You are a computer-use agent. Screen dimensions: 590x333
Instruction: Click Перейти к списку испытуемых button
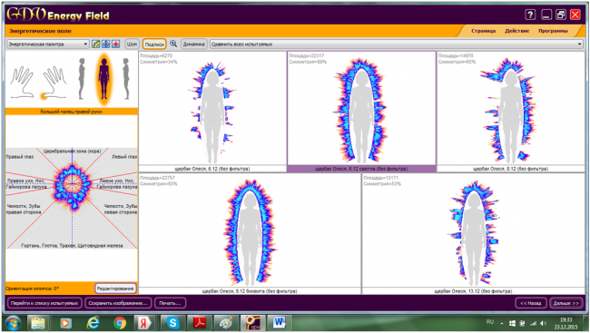[44, 303]
